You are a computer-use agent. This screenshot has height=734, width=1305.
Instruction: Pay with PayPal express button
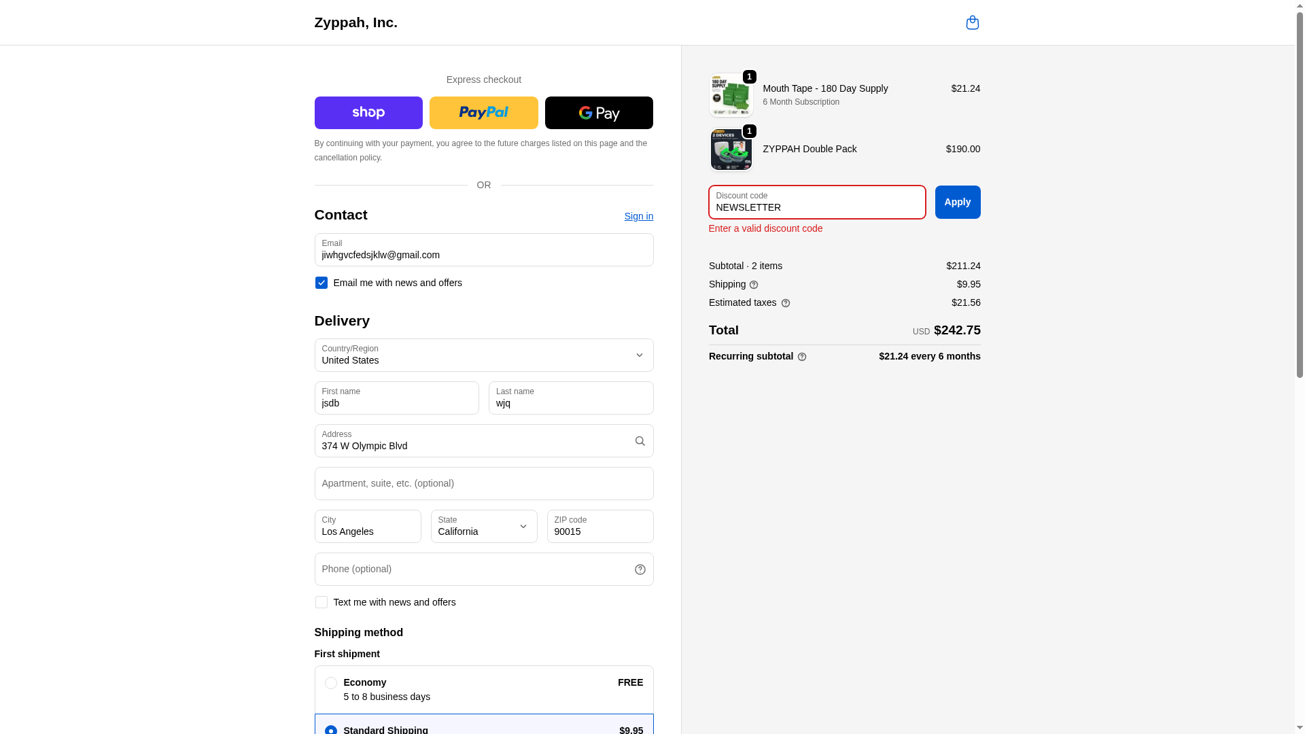point(484,113)
